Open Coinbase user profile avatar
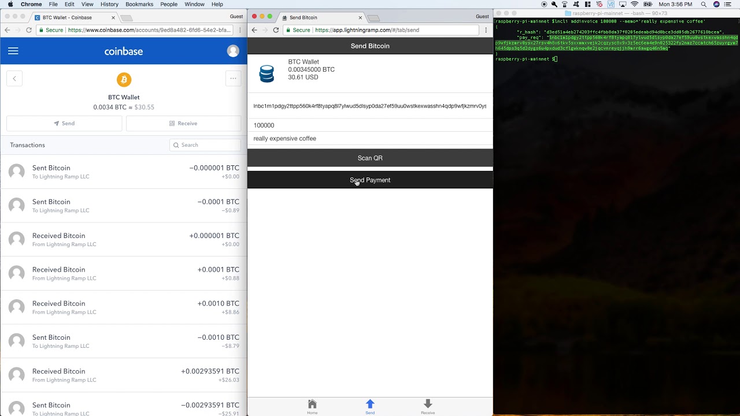The height and width of the screenshot is (416, 740). [x=233, y=51]
